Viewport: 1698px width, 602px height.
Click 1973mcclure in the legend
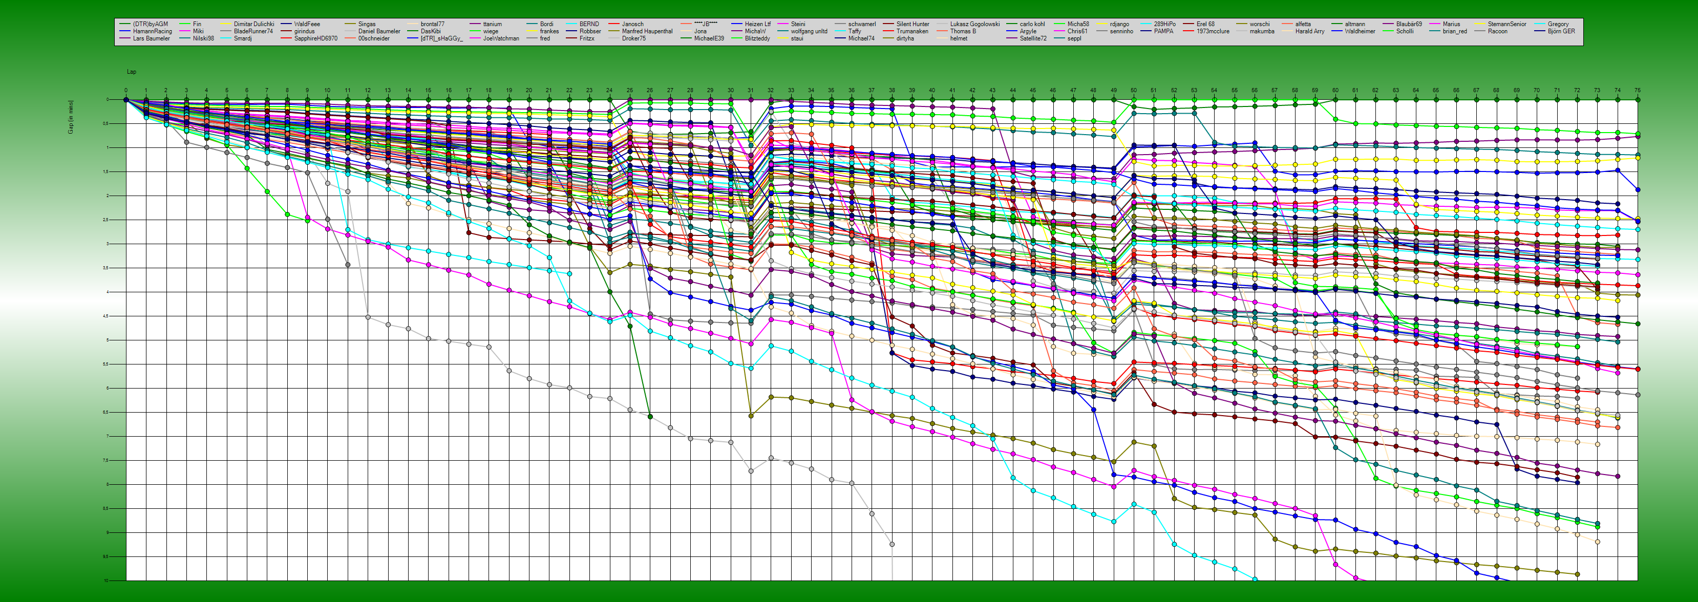point(1213,31)
